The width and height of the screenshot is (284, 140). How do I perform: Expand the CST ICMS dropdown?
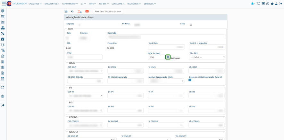(x=85, y=71)
